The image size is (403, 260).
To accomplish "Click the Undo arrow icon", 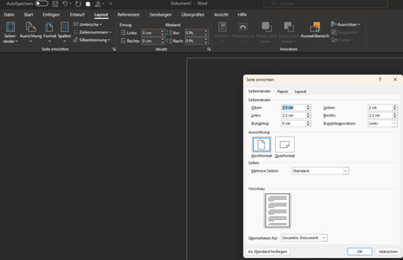I will (x=65, y=4).
